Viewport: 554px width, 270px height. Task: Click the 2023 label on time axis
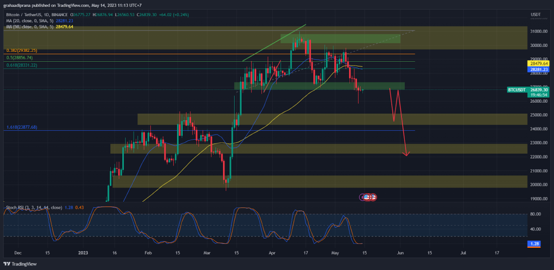click(83, 253)
